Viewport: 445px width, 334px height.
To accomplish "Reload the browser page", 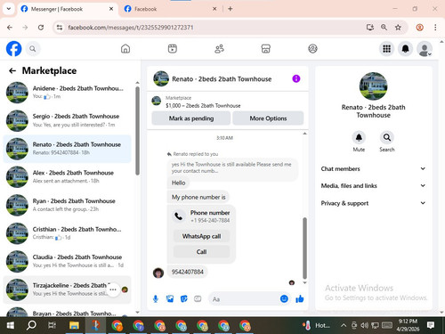I will (x=41, y=28).
